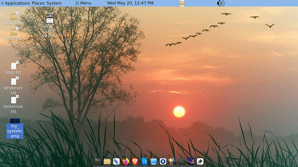Select the GTK_2019_Chevrol file icon

(50, 18)
